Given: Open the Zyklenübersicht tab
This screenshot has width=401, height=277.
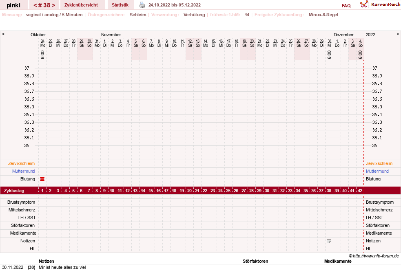Looking at the screenshot, I should pyautogui.click(x=81, y=5).
